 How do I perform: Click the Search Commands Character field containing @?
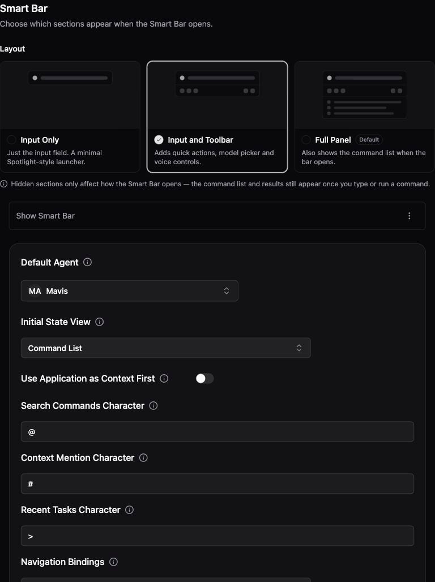pyautogui.click(x=217, y=431)
